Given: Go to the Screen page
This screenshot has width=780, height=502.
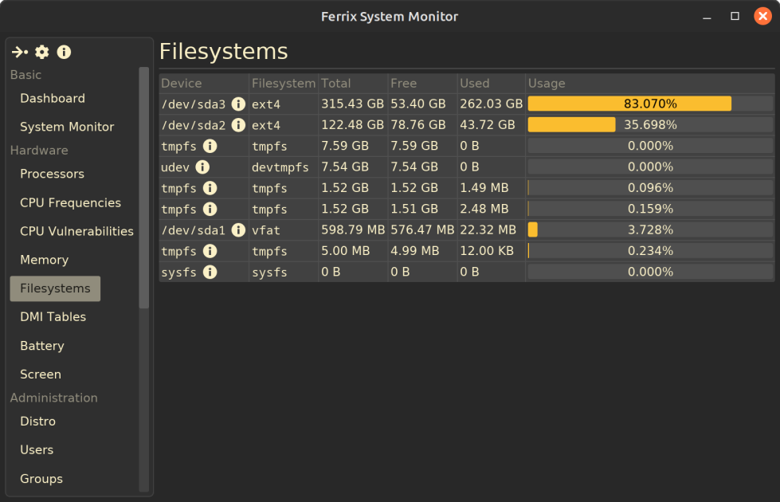Looking at the screenshot, I should point(41,375).
